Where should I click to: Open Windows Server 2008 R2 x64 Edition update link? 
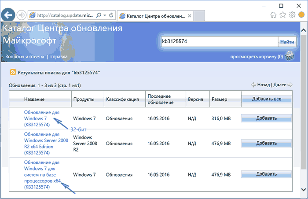click(46, 144)
